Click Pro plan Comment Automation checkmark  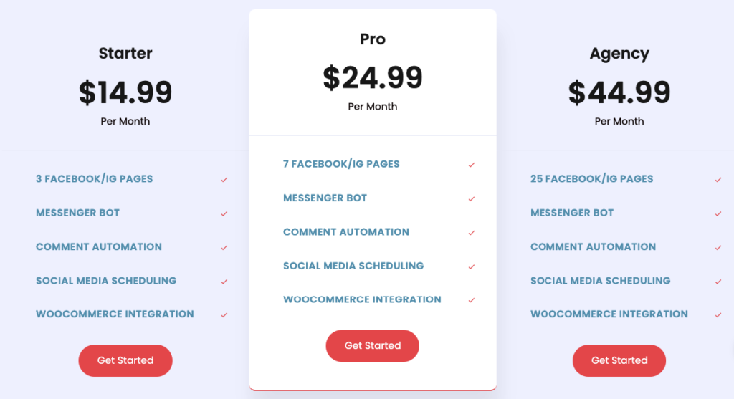[472, 233]
